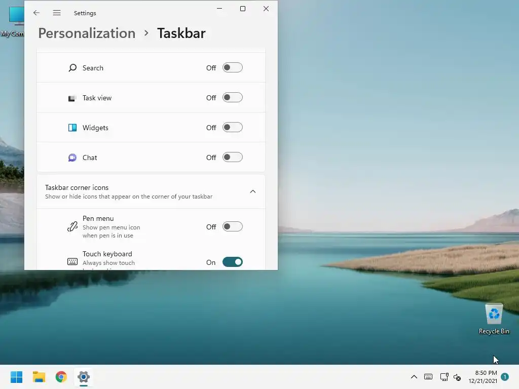Click the muted volume tray icon

coord(457,377)
